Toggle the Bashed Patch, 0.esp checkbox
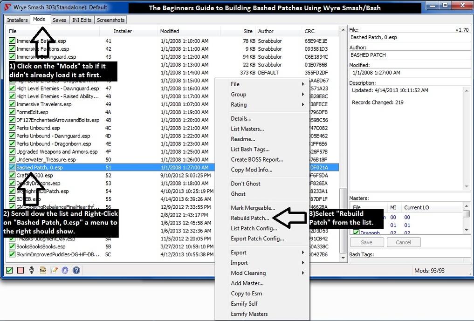Viewport: 474px width, 321px height. tap(12, 167)
